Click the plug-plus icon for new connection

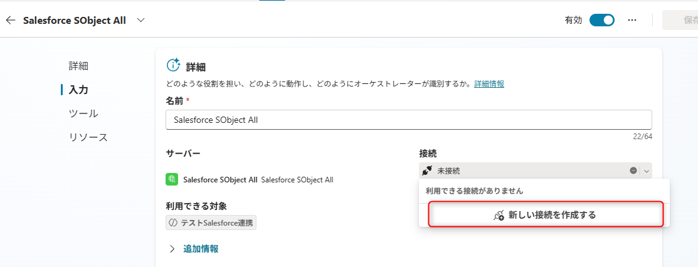click(x=499, y=216)
